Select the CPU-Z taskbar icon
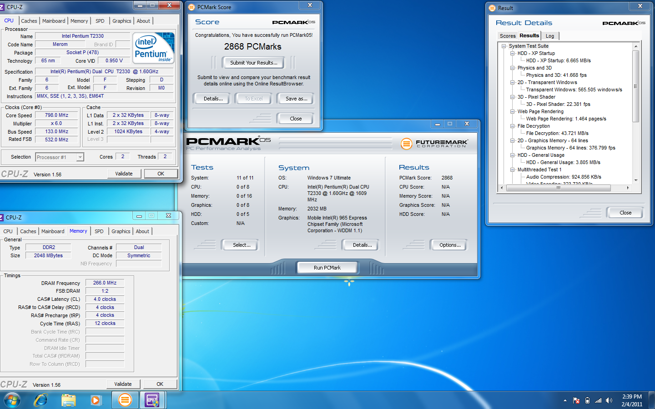The image size is (655, 409). (151, 400)
